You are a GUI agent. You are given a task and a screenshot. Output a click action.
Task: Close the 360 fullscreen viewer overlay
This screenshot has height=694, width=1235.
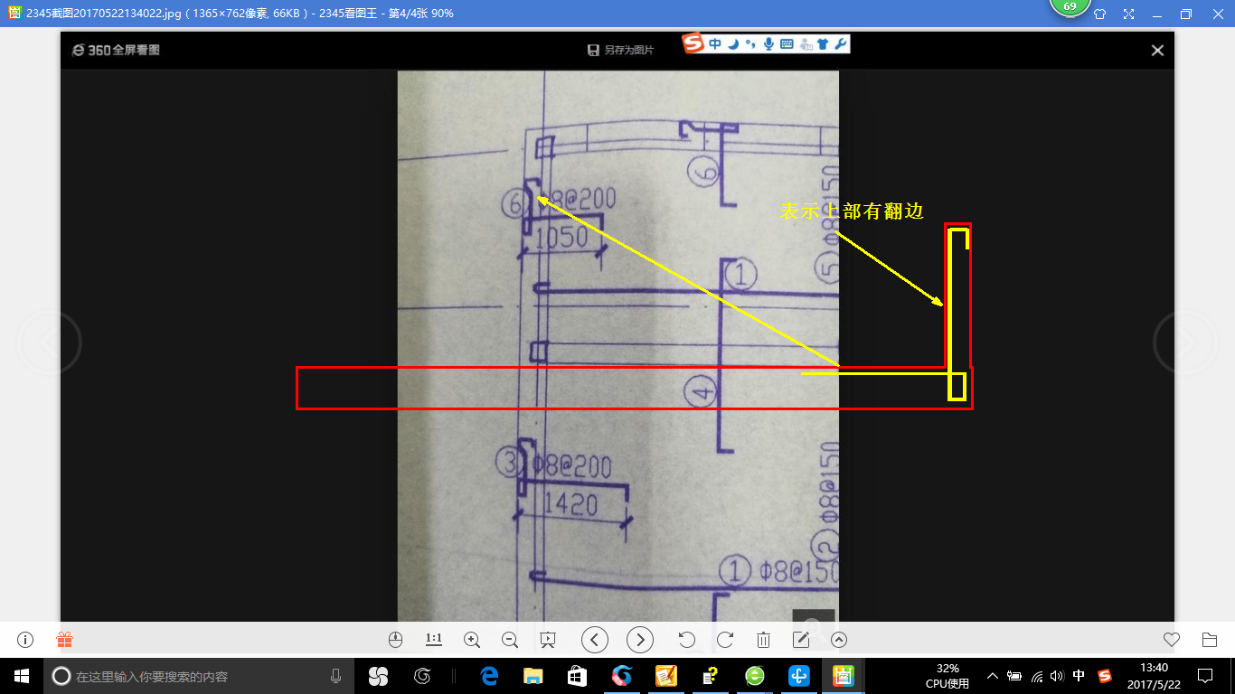[1157, 51]
